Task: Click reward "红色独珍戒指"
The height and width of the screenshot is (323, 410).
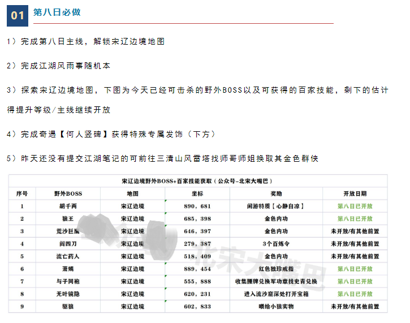Action: [x=276, y=269]
